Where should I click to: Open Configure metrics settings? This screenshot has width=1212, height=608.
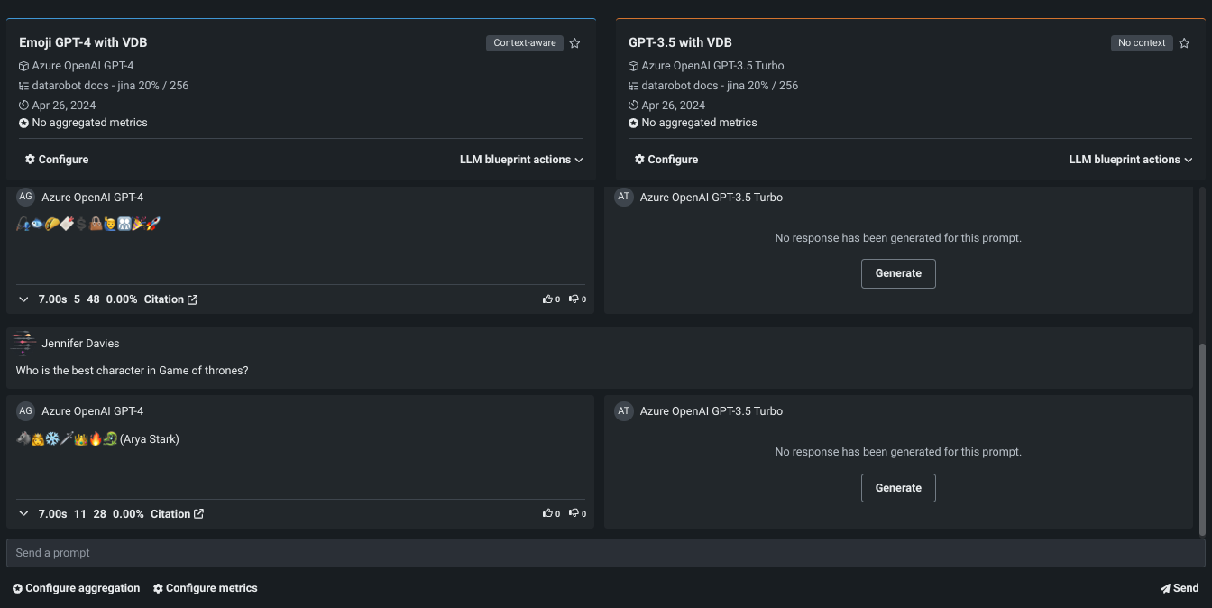point(205,588)
